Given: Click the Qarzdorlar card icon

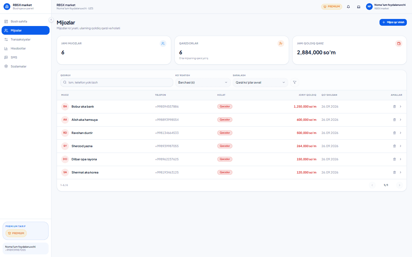Looking at the screenshot, I should point(281,44).
